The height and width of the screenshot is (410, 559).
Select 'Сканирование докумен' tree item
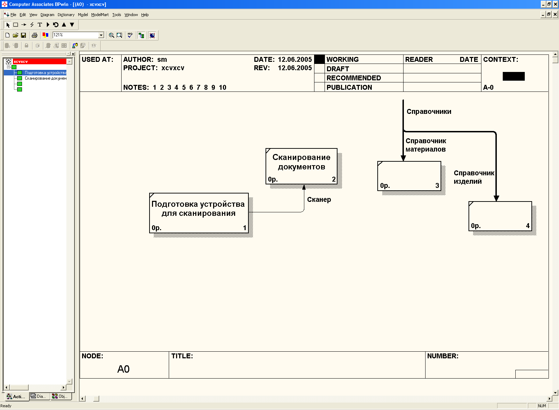coord(45,78)
